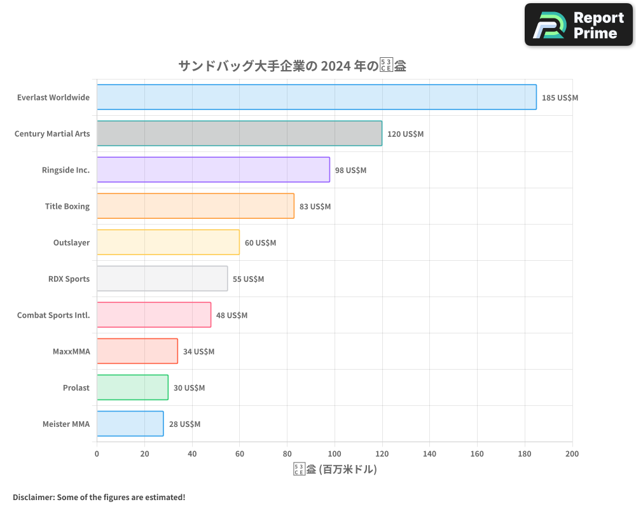Click the chart title text
636x509 pixels.
click(293, 65)
